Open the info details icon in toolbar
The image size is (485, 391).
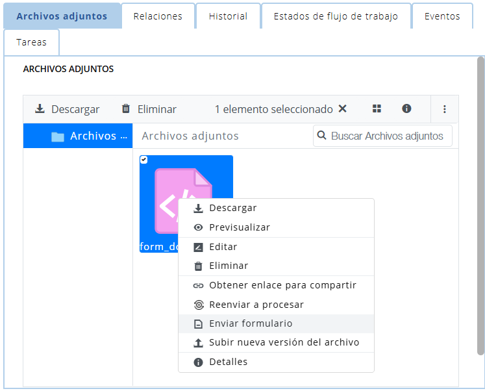point(406,109)
